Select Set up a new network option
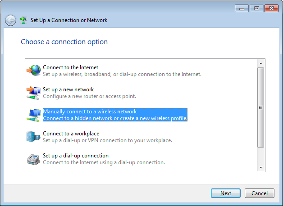The width and height of the screenshot is (283, 206). [89, 93]
